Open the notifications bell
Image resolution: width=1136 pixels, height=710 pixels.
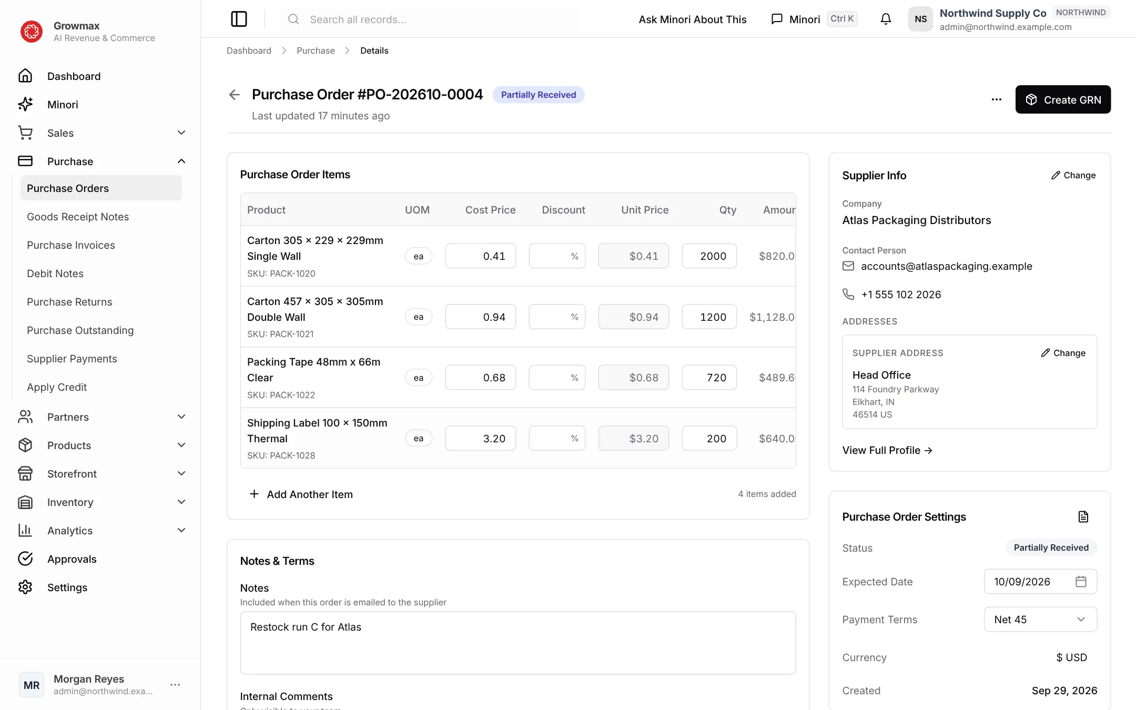click(x=886, y=19)
